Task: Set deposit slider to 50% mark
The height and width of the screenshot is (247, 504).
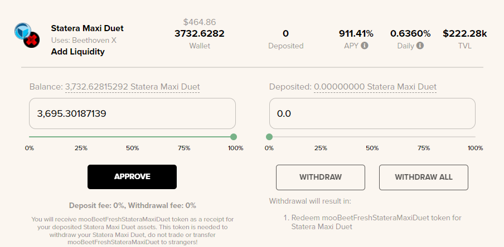Action: 132,137
